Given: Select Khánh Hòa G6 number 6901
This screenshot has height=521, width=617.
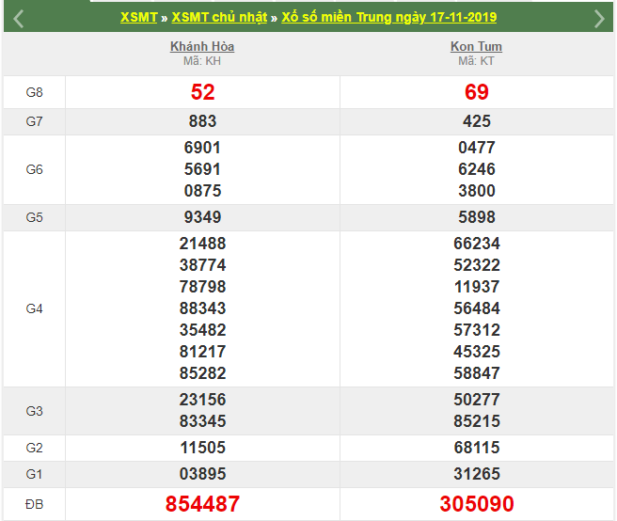Looking at the screenshot, I should click(x=202, y=148).
